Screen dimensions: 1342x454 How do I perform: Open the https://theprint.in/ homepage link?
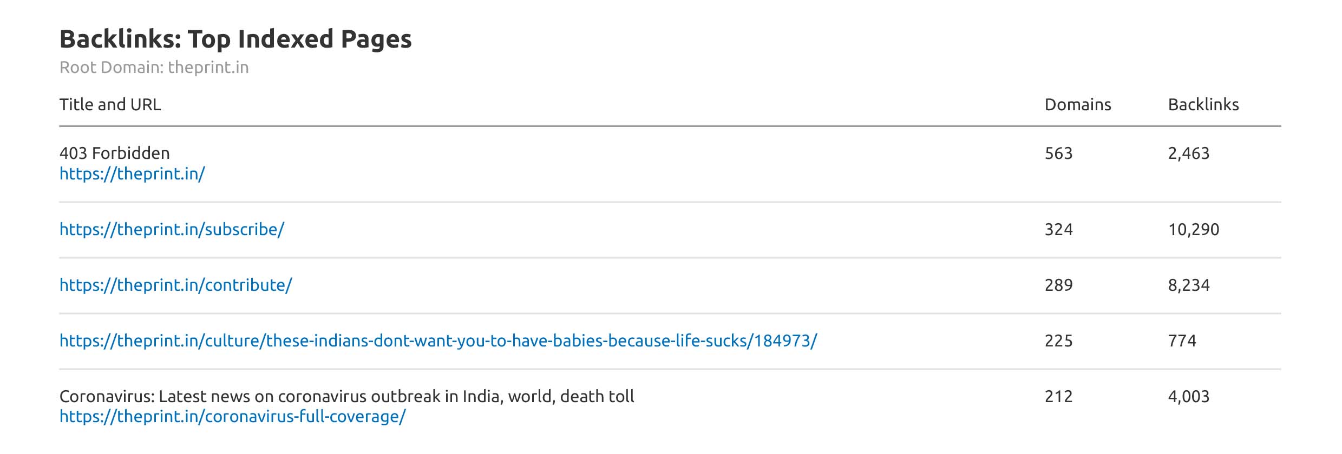click(x=132, y=174)
